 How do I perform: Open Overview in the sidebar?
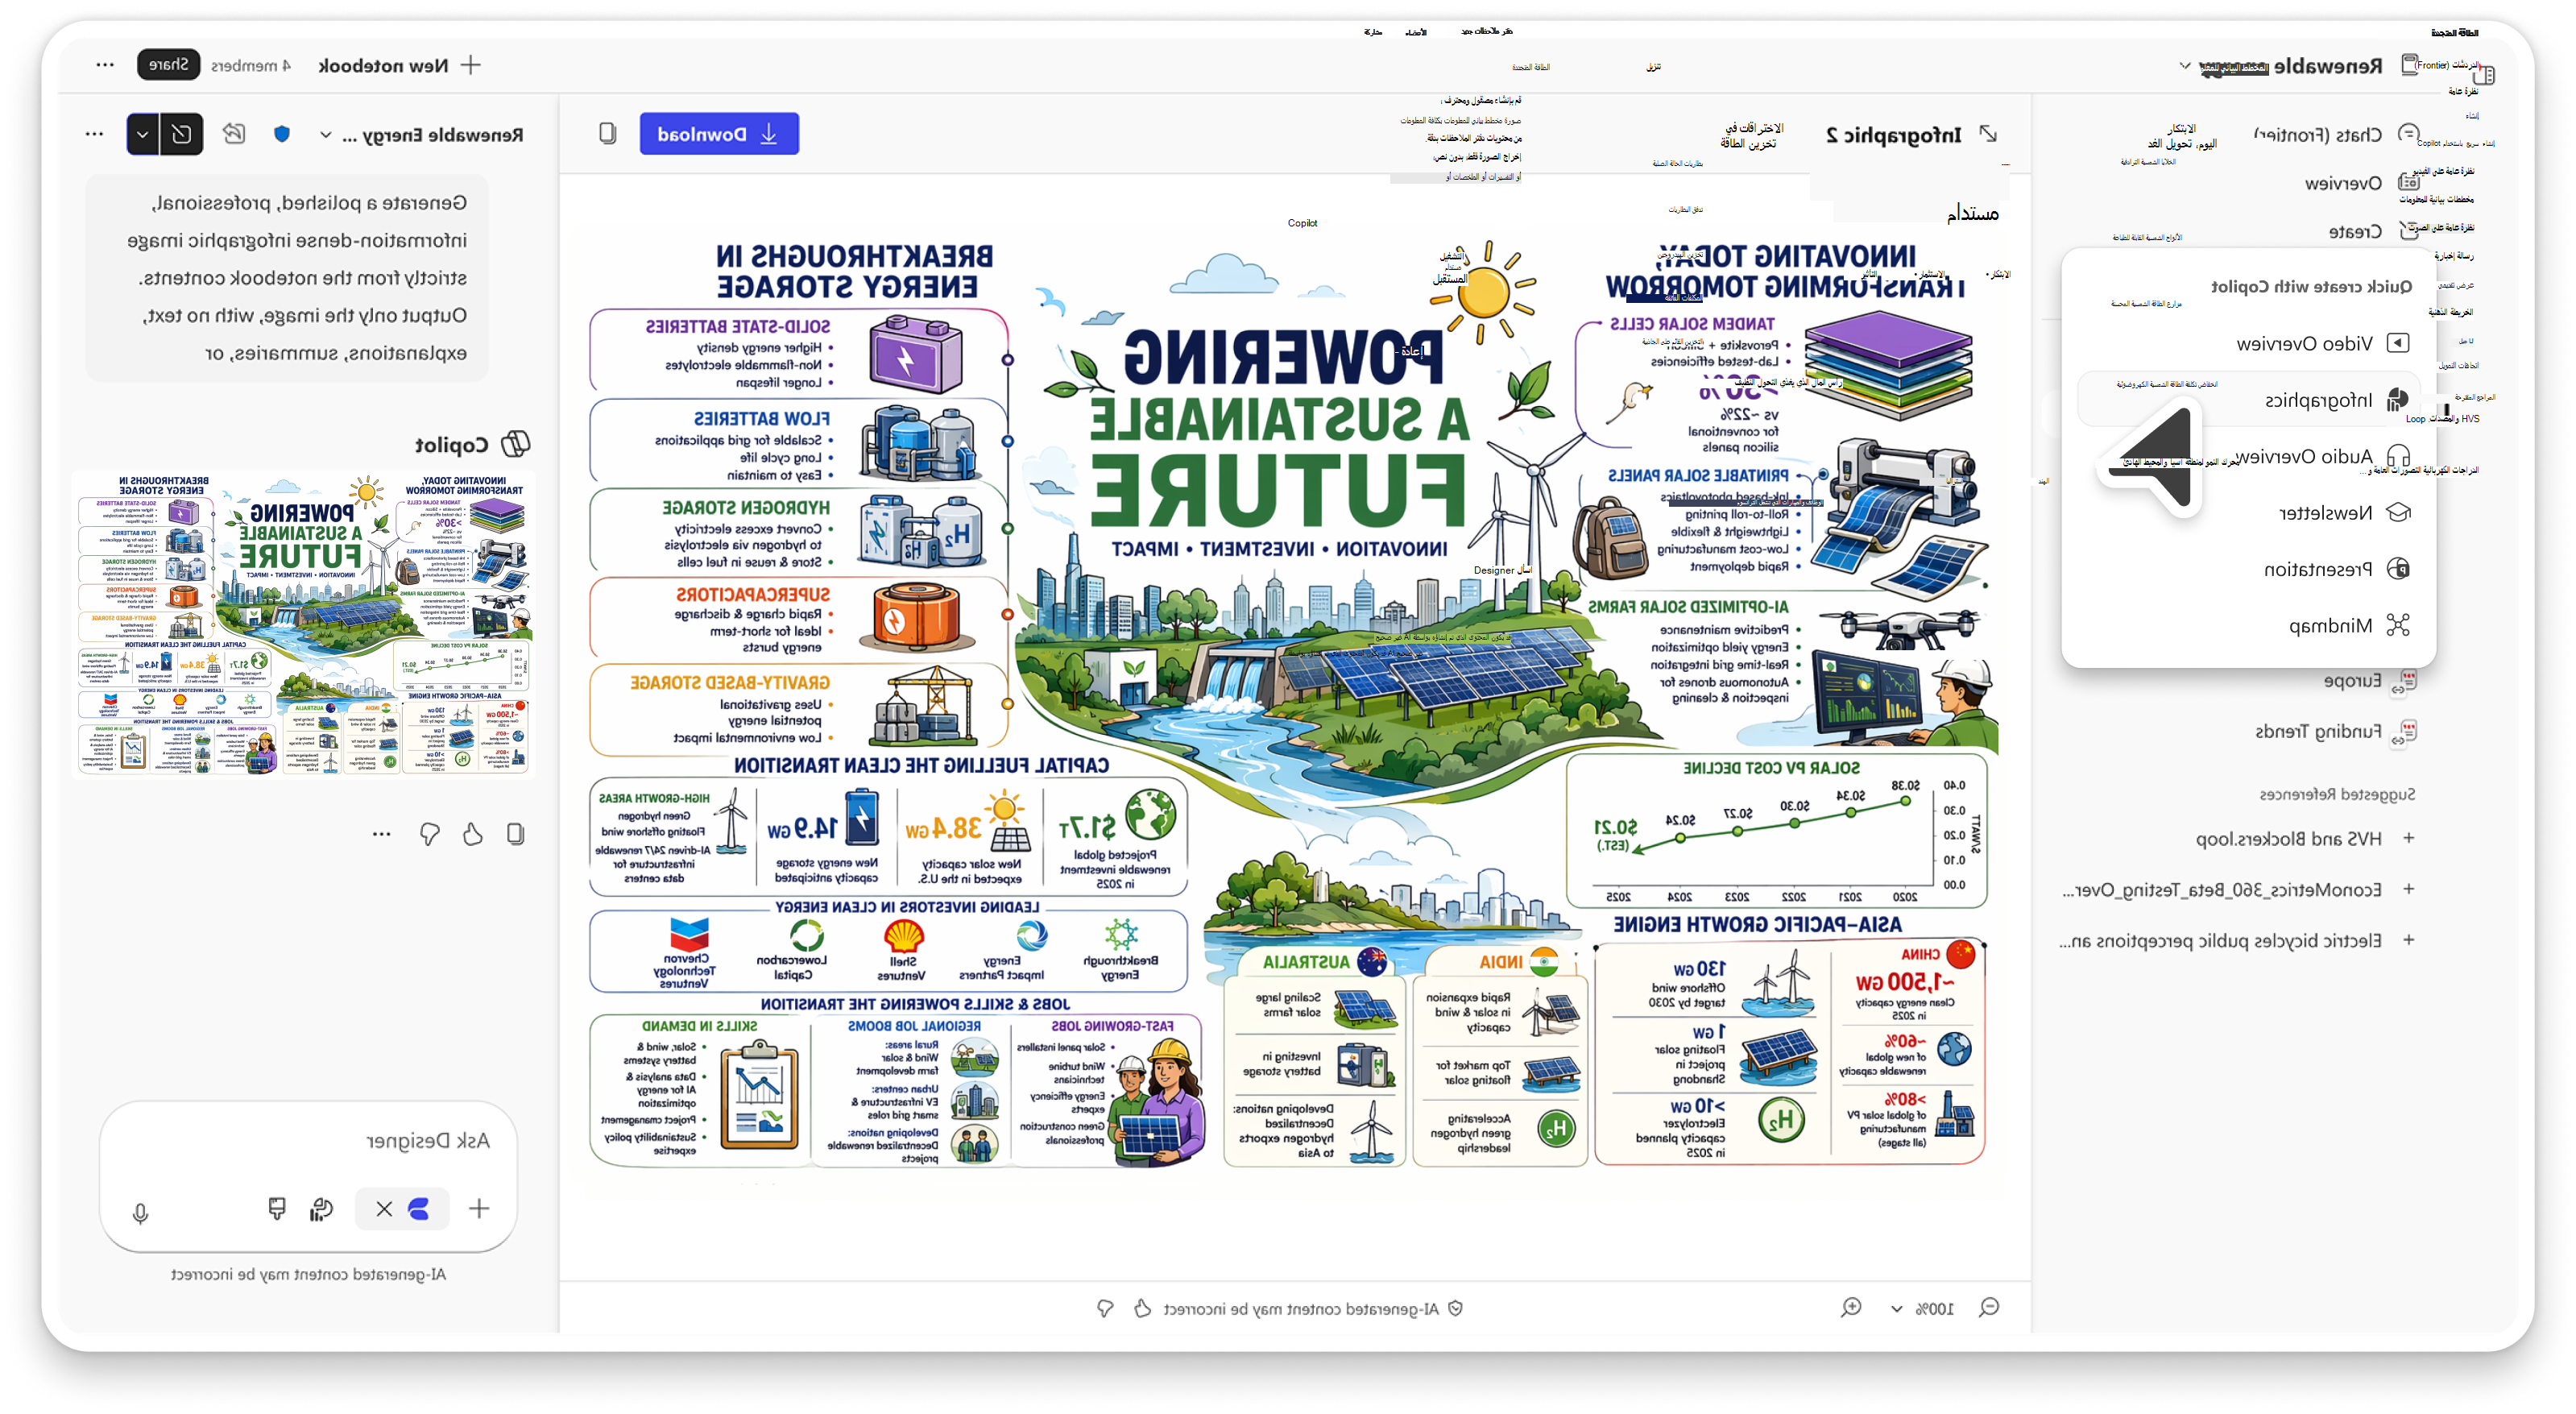coord(2362,183)
